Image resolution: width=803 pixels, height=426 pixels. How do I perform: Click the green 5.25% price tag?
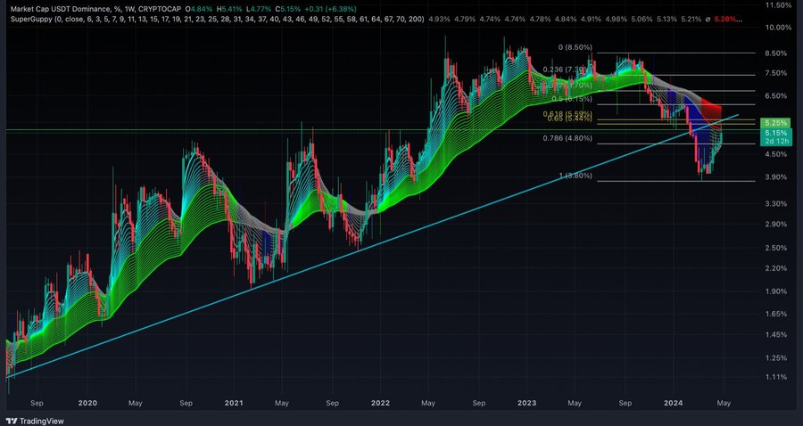pos(775,123)
